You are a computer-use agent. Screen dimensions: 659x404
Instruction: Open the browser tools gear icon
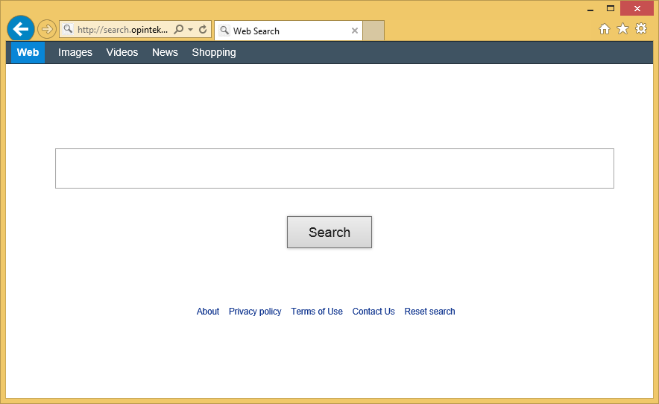click(x=640, y=29)
